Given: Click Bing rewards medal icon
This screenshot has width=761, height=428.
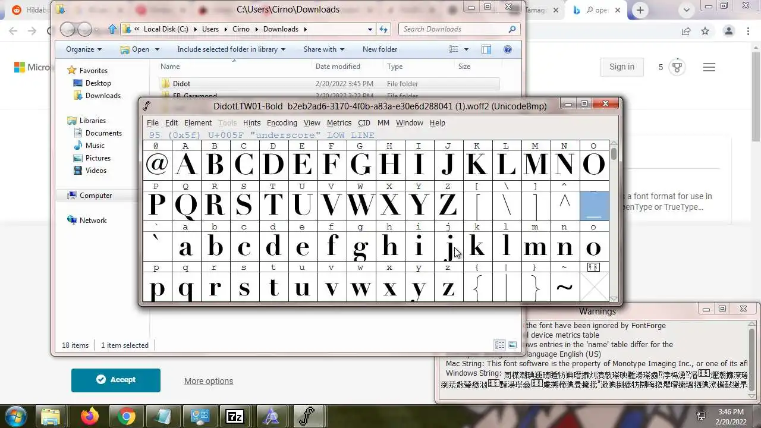Looking at the screenshot, I should coord(677,67).
